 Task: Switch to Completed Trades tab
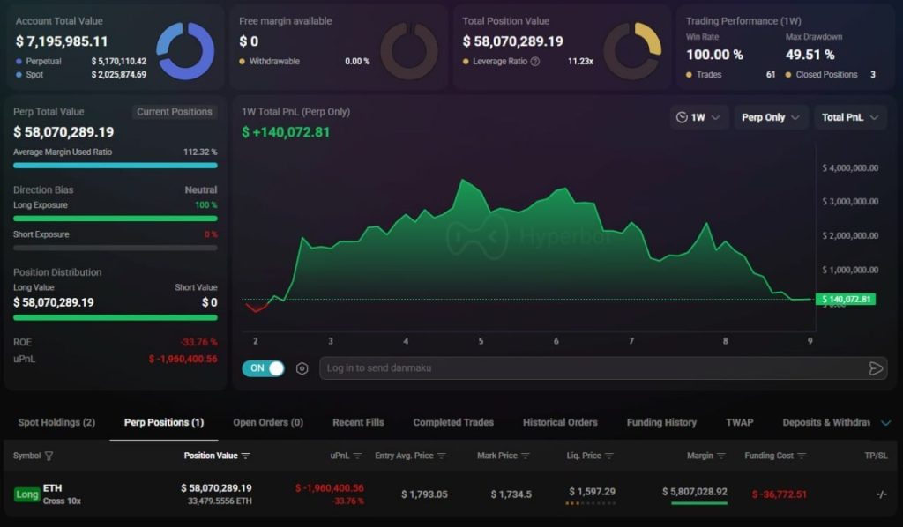pyautogui.click(x=453, y=422)
